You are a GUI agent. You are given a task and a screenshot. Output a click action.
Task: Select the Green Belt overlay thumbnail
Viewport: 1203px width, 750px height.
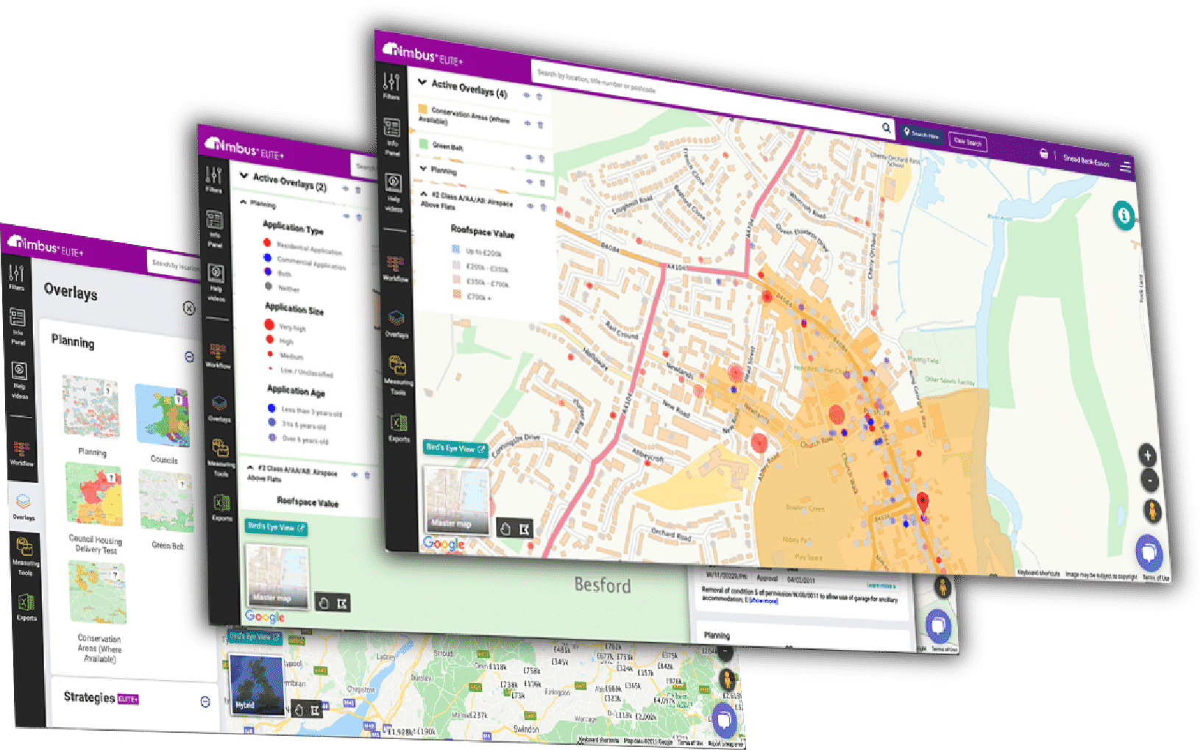(x=167, y=501)
